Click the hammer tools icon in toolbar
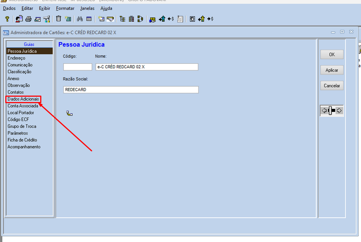This screenshot has height=242, width=361. click(47, 19)
